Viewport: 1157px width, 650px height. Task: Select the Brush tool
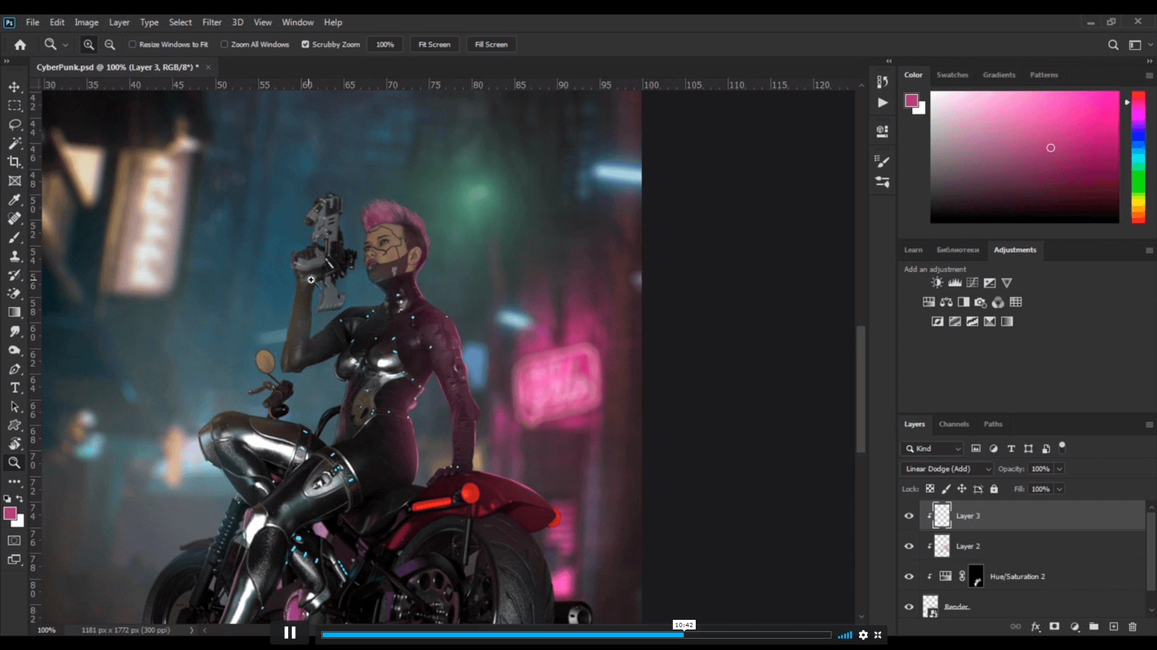14,237
